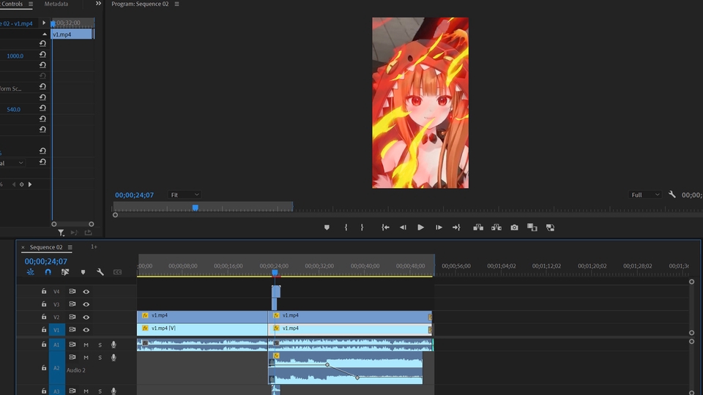Toggle sync lock on track V3
This screenshot has height=395, width=703.
[x=72, y=304]
